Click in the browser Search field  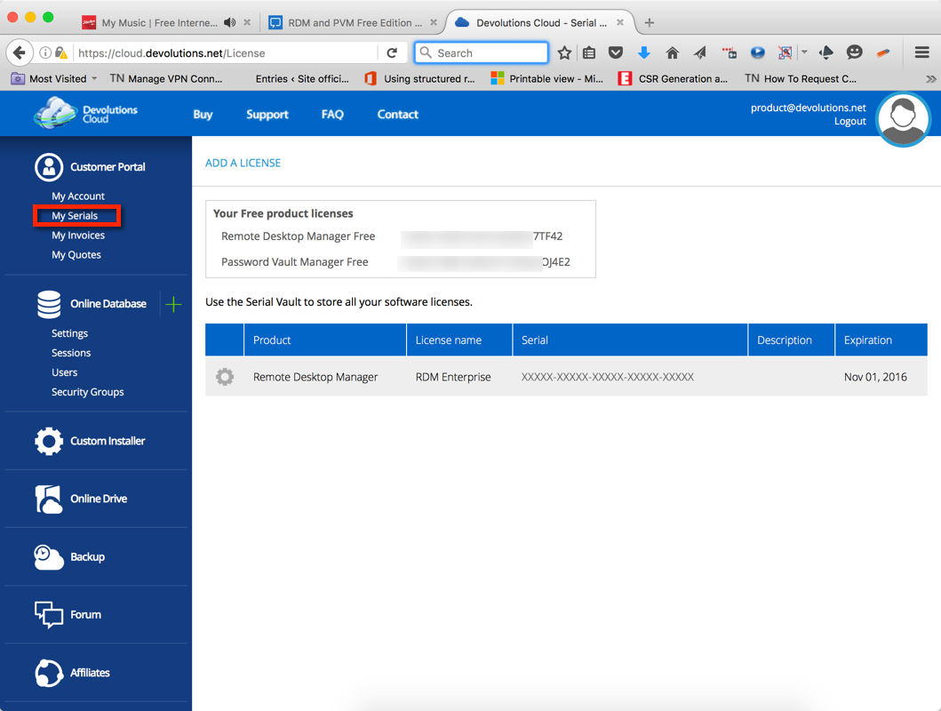click(482, 52)
